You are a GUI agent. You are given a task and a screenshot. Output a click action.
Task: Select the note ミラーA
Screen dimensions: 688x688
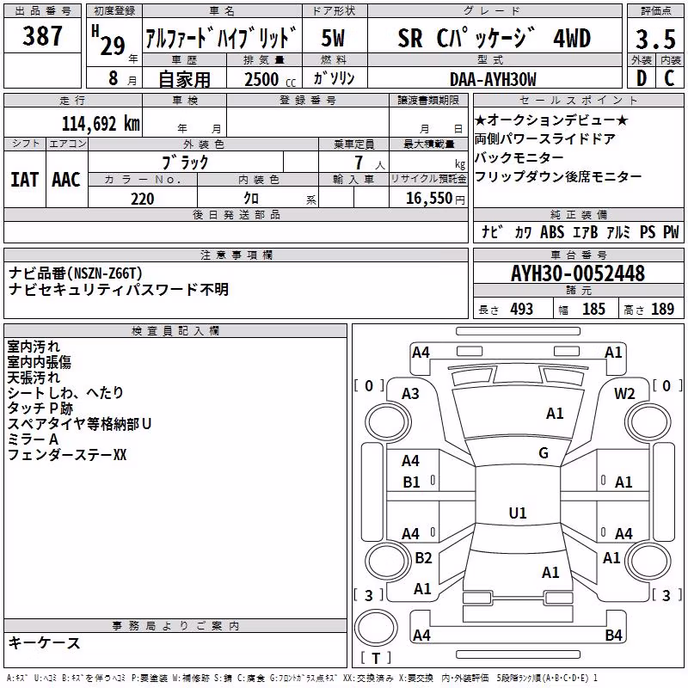point(33,439)
